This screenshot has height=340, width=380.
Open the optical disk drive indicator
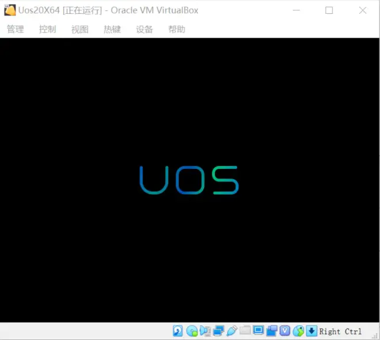coord(192,331)
